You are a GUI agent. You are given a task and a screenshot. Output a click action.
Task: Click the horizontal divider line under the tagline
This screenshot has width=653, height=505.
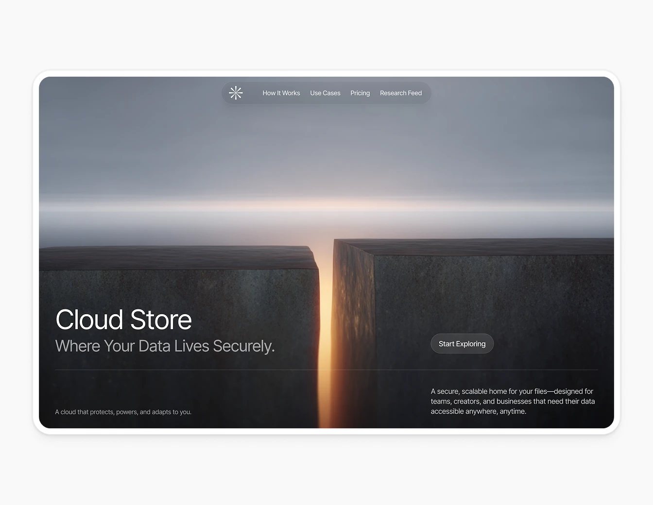(x=326, y=370)
